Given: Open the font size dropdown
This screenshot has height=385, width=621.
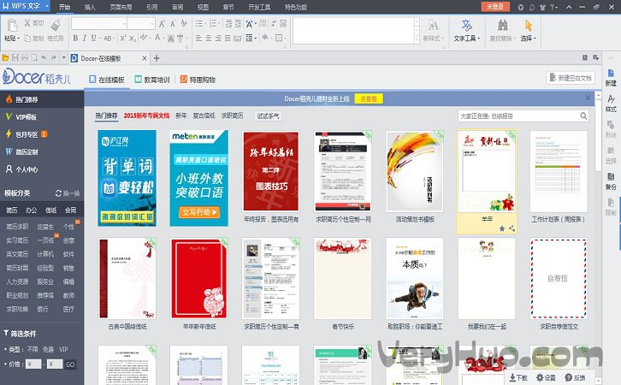Looking at the screenshot, I should pos(152,24).
